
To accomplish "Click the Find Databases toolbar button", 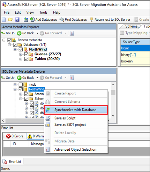I will pyautogui.click(x=73, y=20).
